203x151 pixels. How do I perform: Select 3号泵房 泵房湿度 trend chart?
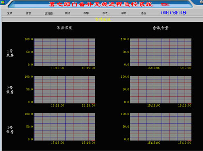[x=65, y=127]
